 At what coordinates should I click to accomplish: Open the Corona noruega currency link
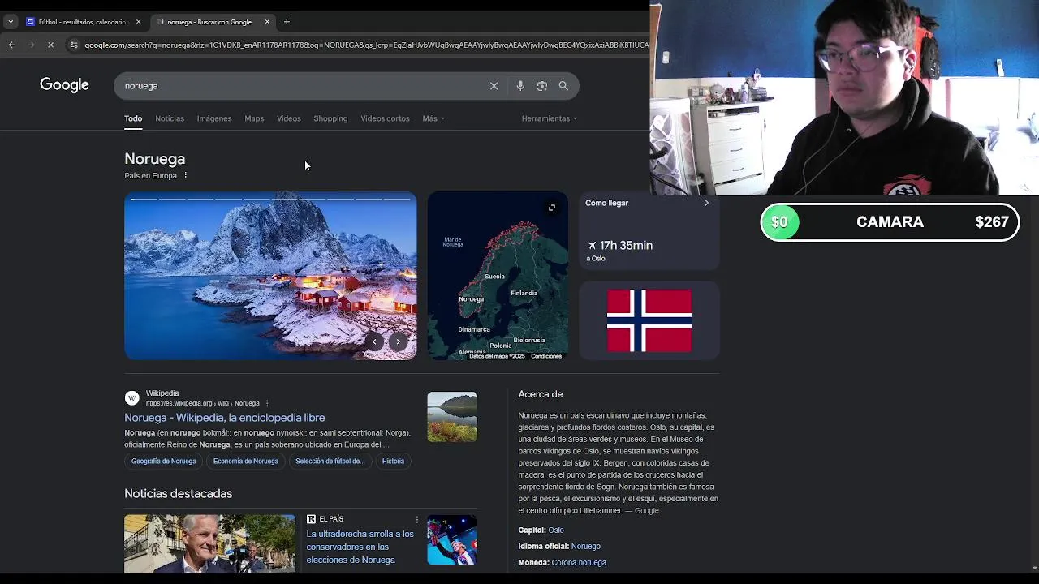click(x=579, y=563)
